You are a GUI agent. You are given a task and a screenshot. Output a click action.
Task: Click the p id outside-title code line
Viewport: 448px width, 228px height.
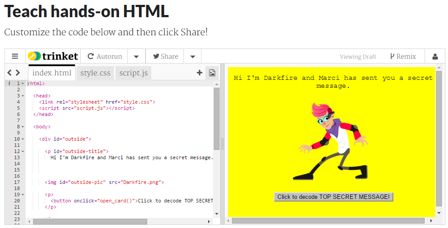(x=77, y=151)
